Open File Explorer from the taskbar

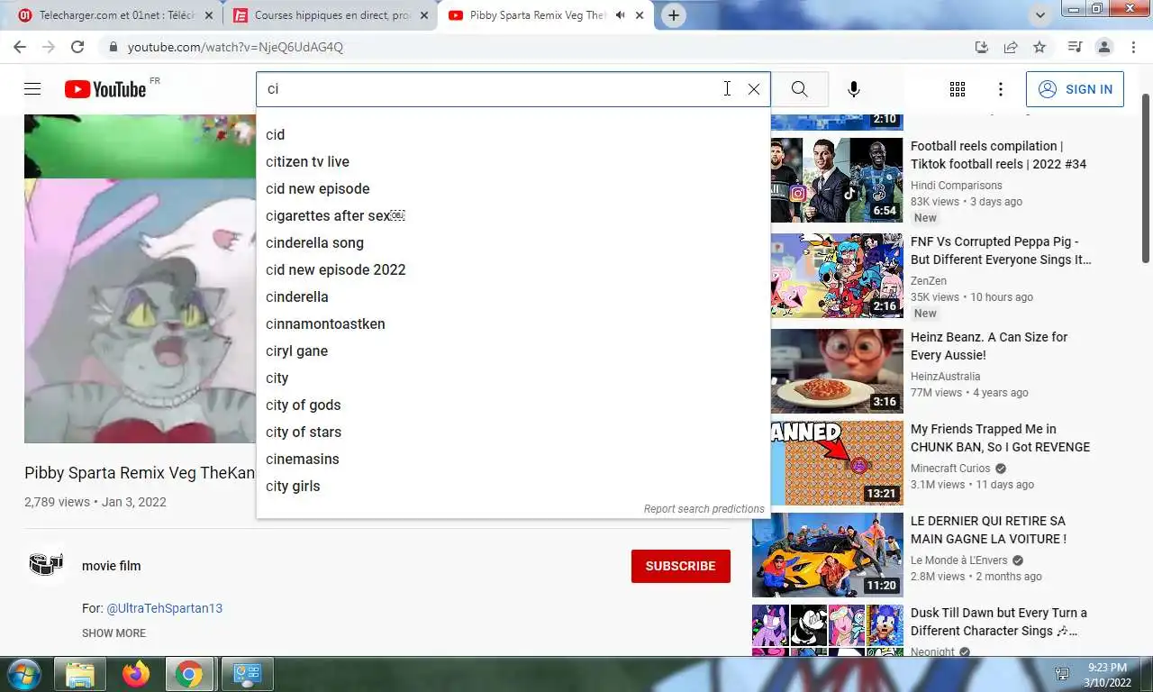(80, 674)
